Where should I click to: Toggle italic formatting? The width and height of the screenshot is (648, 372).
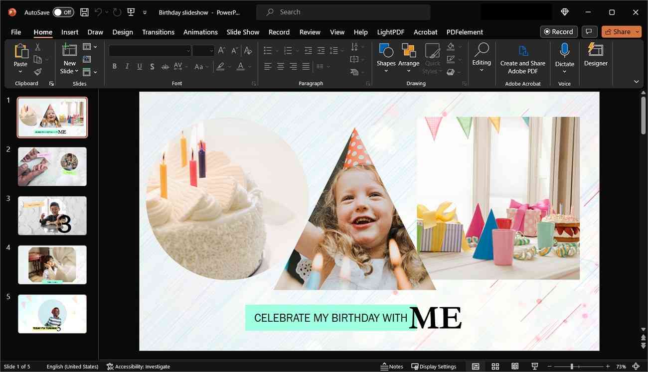click(x=127, y=66)
